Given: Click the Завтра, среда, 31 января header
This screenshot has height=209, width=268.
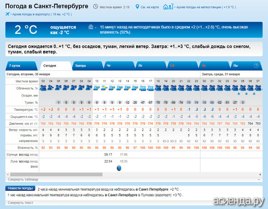Looking at the screenshot, I should pos(221,74).
